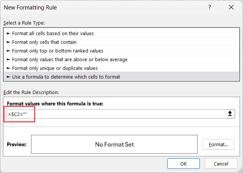This screenshot has height=173, width=243.
Task: Confirm the rule with OK
Action: click(x=183, y=164)
